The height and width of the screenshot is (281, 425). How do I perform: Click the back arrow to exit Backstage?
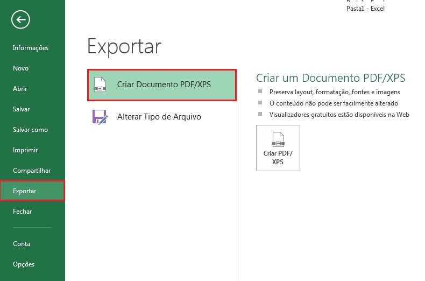(21, 20)
